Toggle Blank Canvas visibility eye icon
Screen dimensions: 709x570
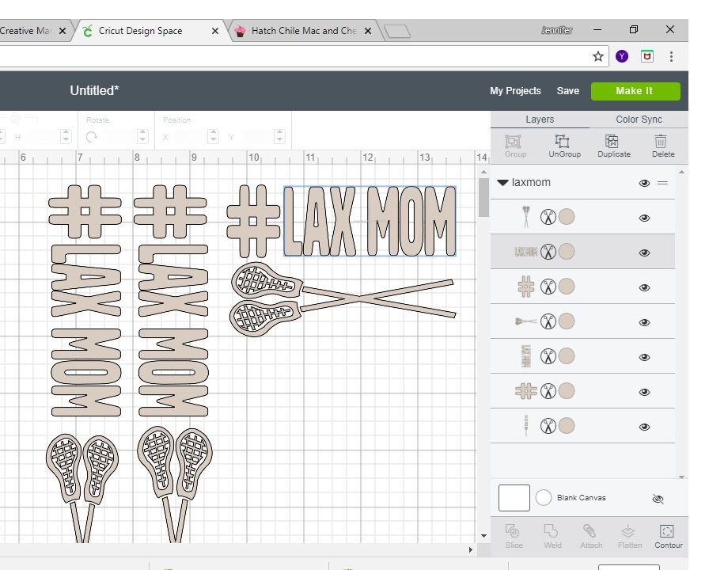(657, 498)
